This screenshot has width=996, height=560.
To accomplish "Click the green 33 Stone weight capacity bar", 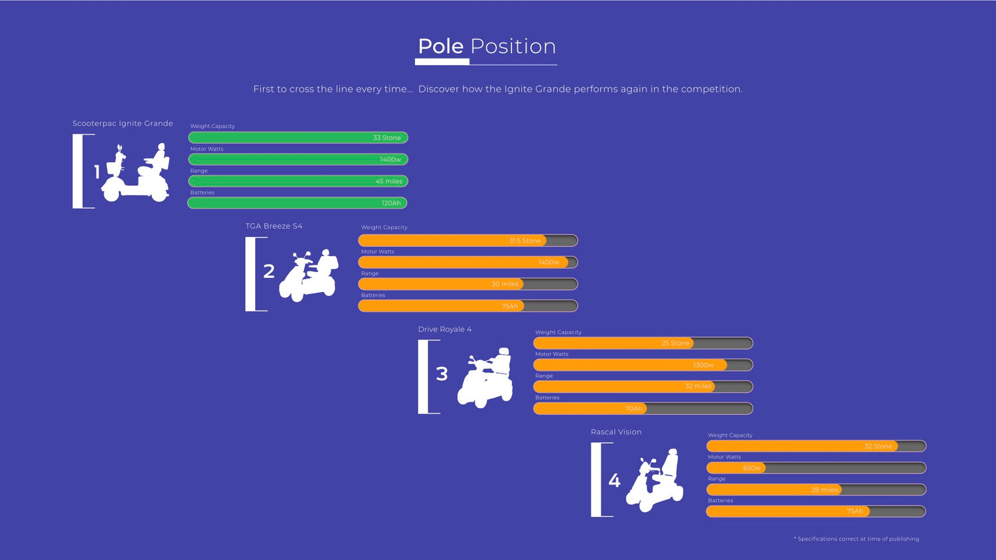I will [x=298, y=137].
